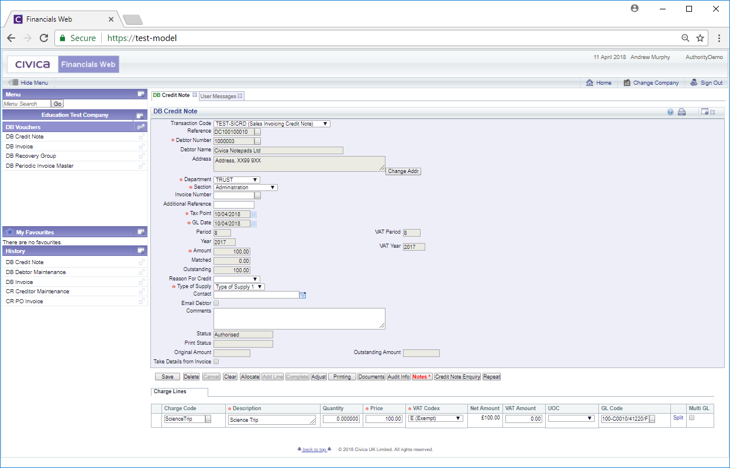Click inside the Comments text area
730x468 pixels.
(299, 318)
